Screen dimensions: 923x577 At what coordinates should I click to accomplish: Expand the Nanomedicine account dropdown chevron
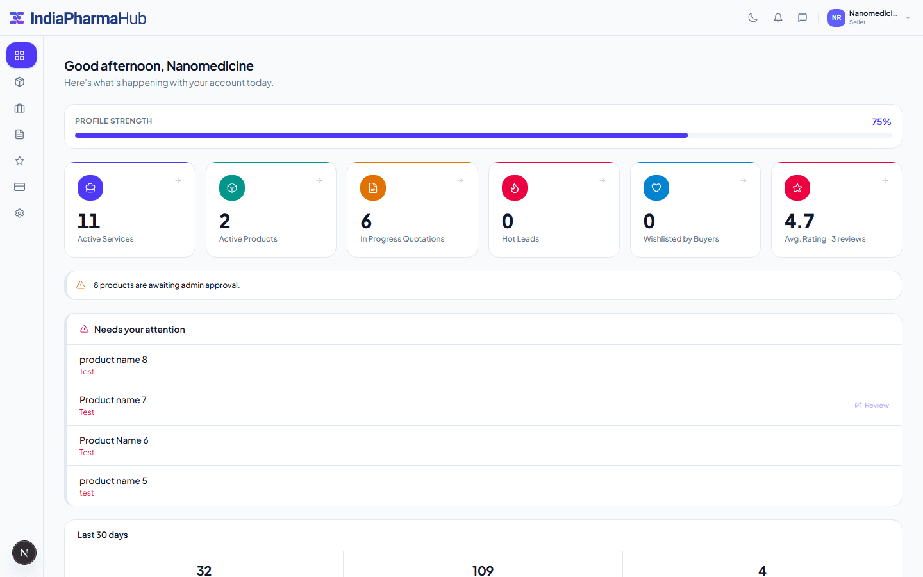(x=908, y=18)
